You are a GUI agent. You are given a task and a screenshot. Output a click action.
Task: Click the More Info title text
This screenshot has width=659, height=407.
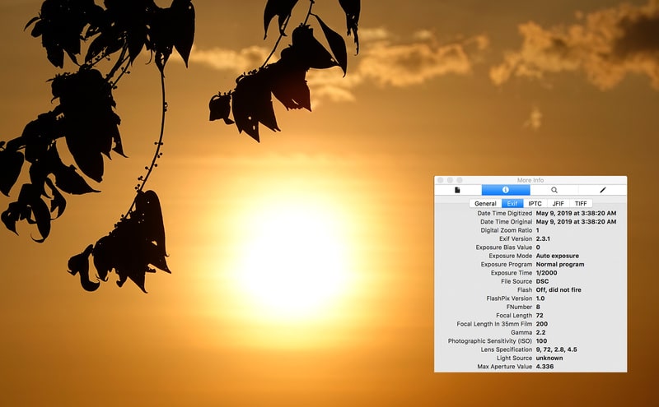coord(530,180)
